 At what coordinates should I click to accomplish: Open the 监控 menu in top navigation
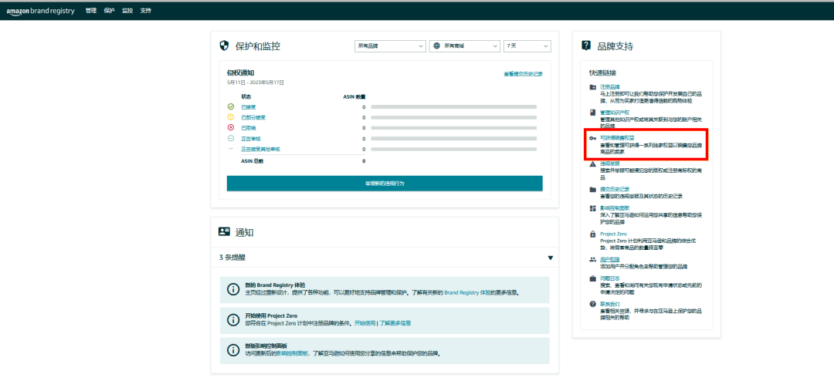tap(127, 12)
